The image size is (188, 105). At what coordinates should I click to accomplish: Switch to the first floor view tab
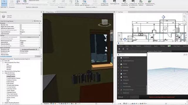(120, 12)
